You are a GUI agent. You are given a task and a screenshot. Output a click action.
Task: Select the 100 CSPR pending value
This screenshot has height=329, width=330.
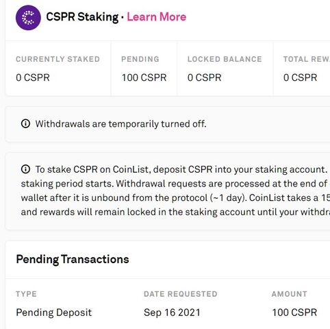[144, 77]
